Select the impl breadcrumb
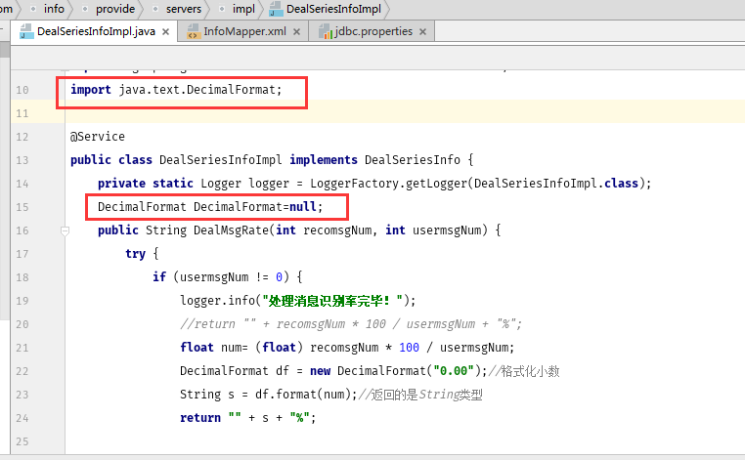The image size is (745, 460). 243,9
